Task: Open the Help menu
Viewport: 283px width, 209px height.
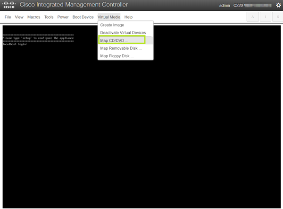Action: (x=128, y=17)
